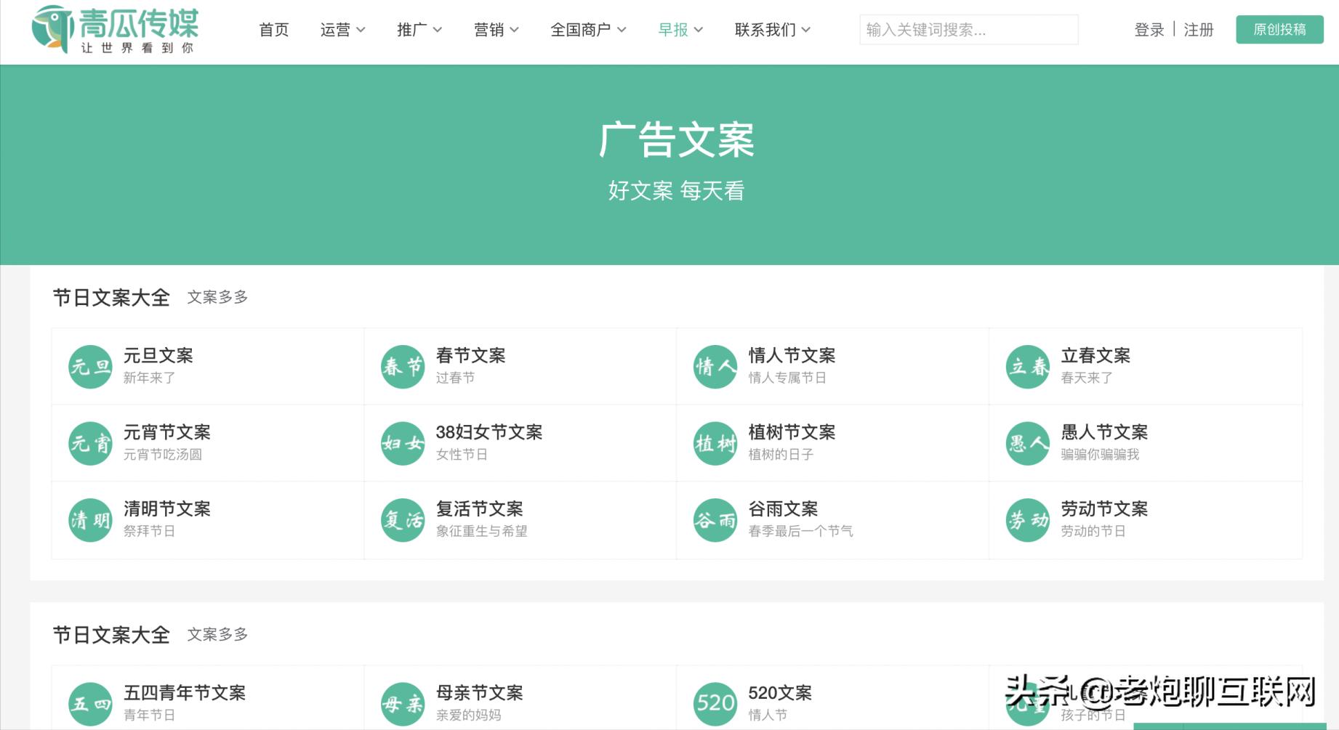1339x730 pixels.
Task: Click the 首页 home menu item
Action: tap(273, 30)
